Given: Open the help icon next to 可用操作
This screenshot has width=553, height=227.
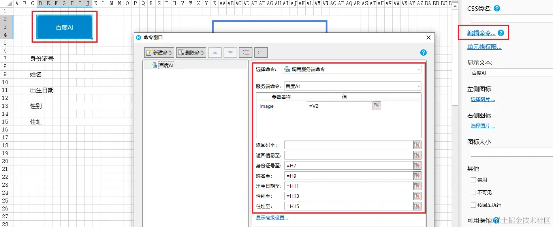Looking at the screenshot, I should coord(497,220).
